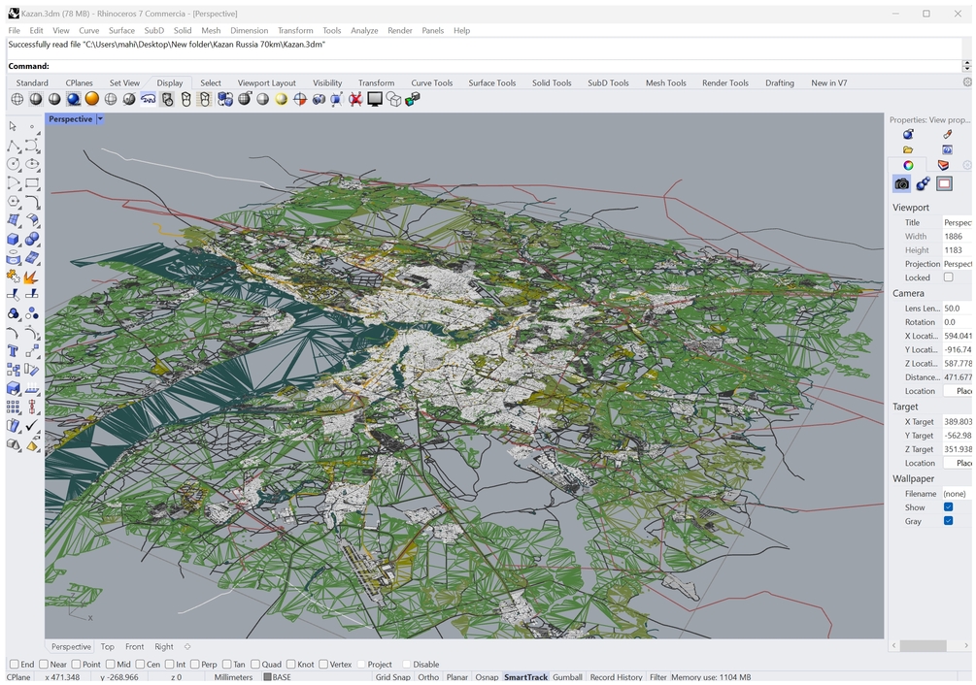The height and width of the screenshot is (685, 976).
Task: Open the Analyze menu
Action: point(364,30)
